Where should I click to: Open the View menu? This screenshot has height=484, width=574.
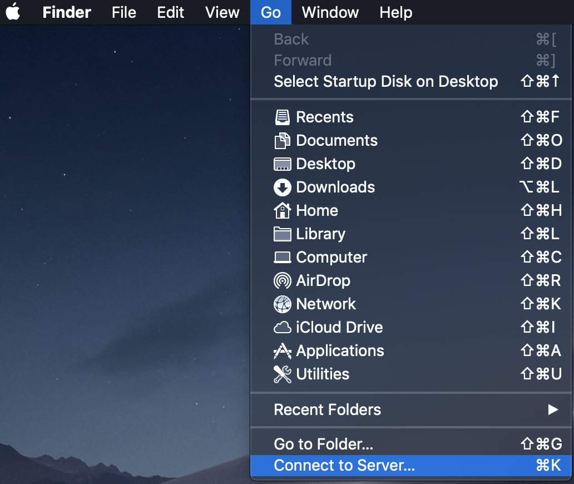pos(222,12)
